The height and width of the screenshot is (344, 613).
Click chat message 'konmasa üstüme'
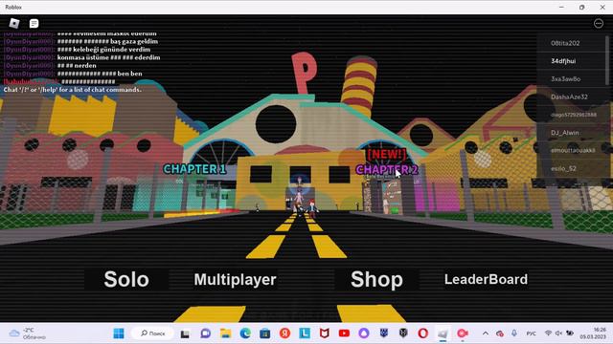[x=108, y=57]
